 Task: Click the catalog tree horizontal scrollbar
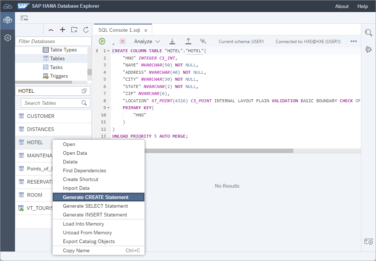44,82
